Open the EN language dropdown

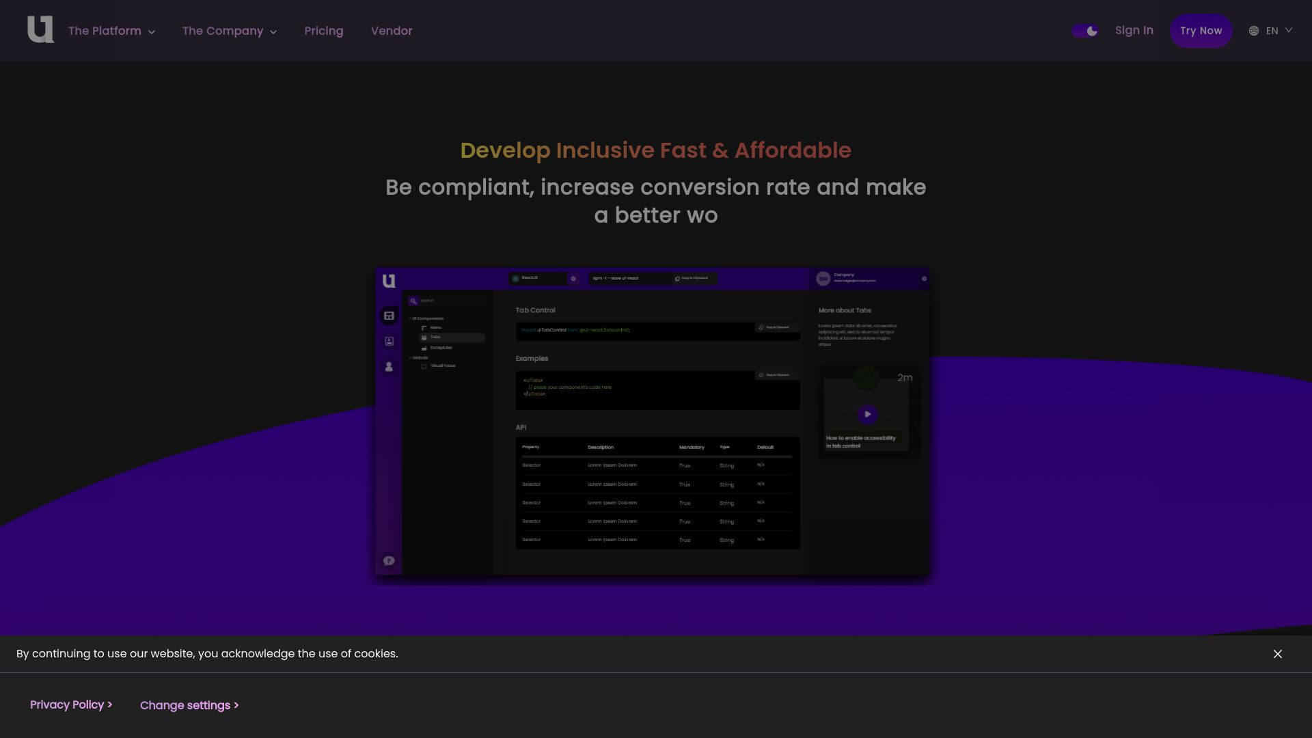pos(1270,31)
